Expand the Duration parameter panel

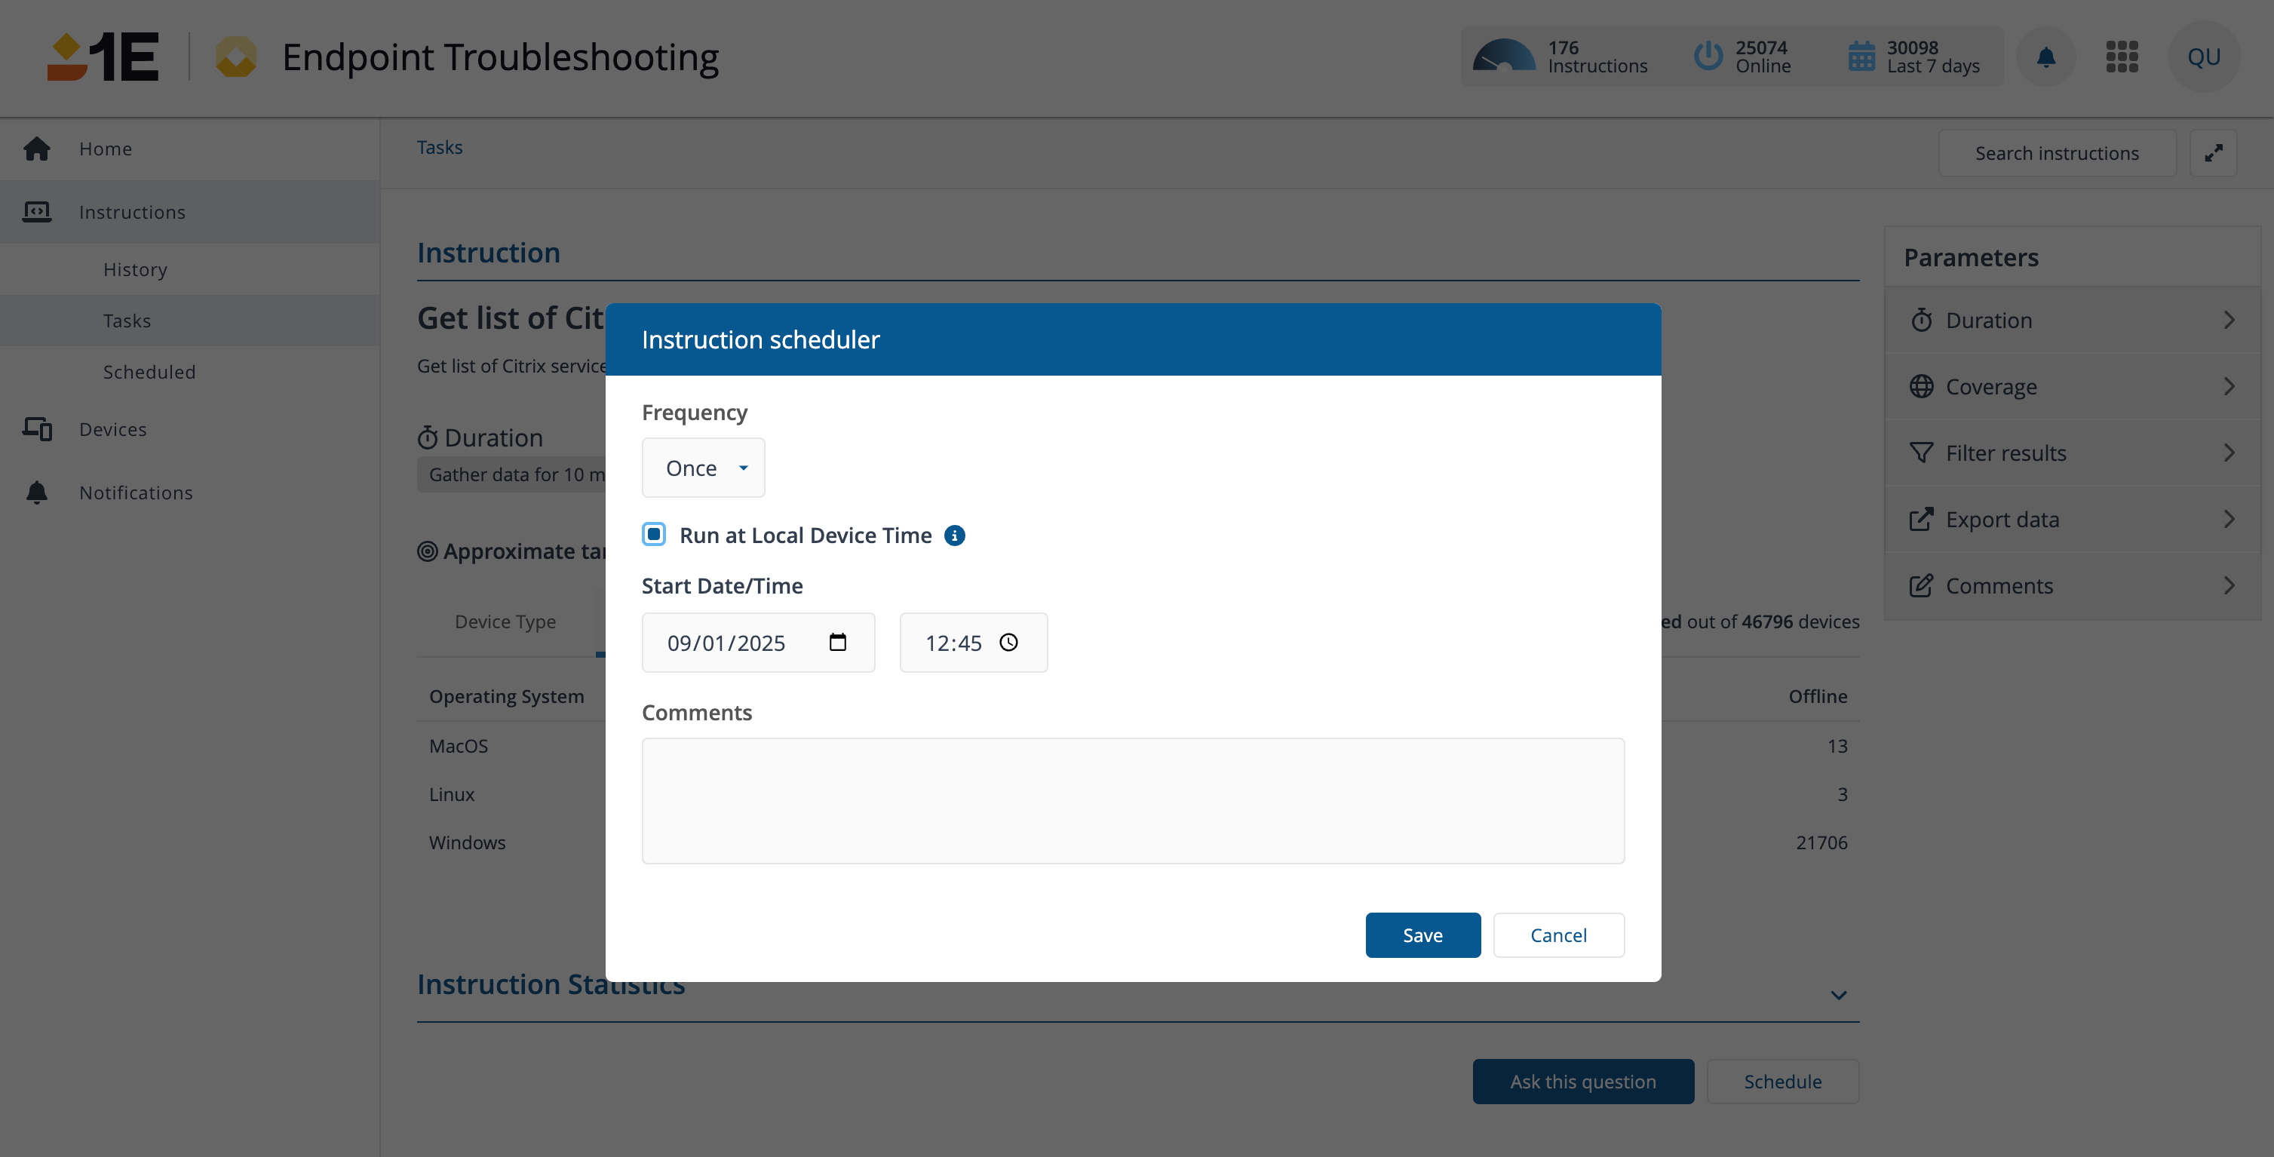2072,321
